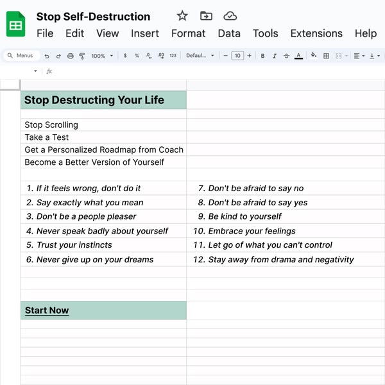Screen dimensions: 385x385
Task: Toggle bold formatting
Action: [x=262, y=56]
